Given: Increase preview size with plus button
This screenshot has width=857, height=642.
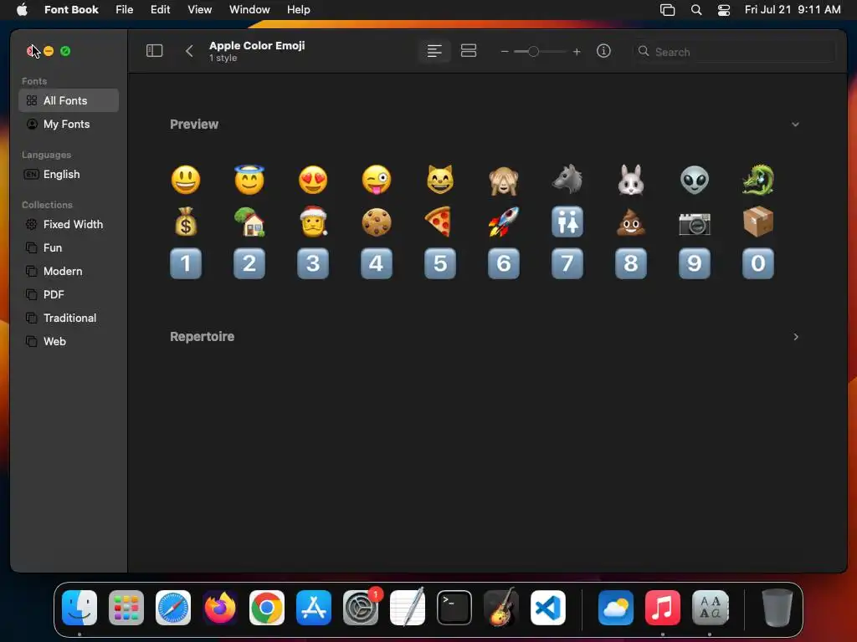Looking at the screenshot, I should click(576, 52).
